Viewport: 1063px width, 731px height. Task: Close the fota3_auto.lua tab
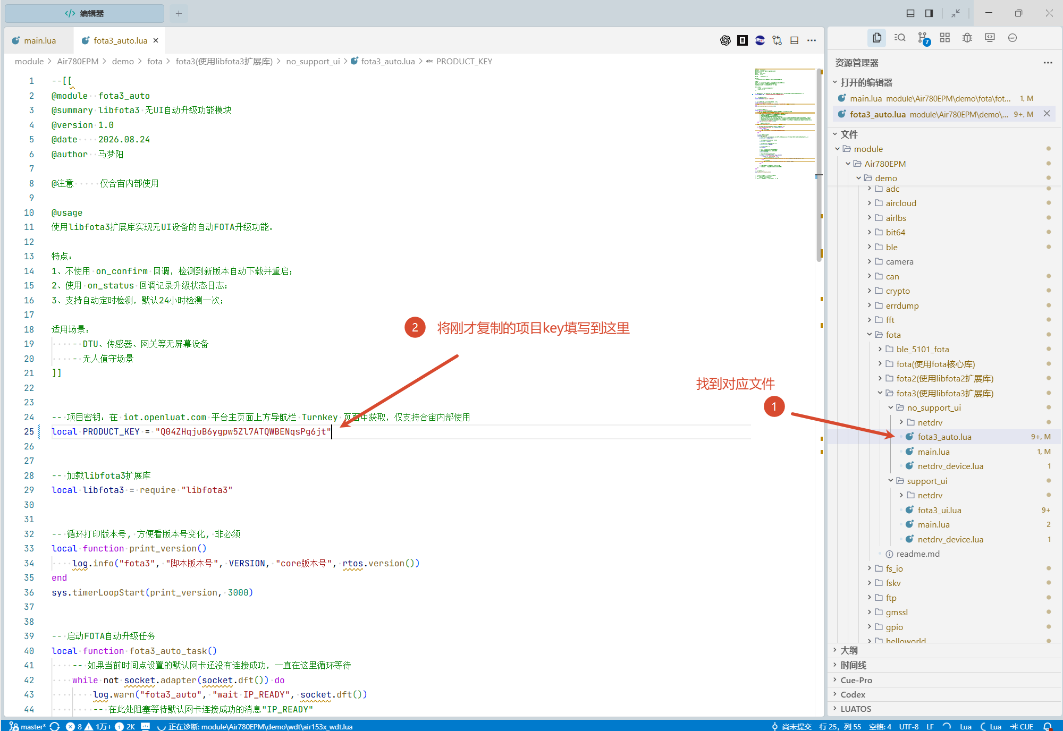[156, 40]
